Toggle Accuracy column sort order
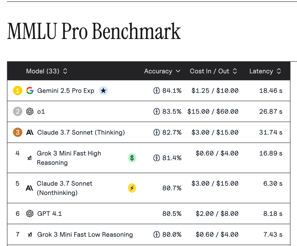The image size is (297, 246). [x=162, y=71]
